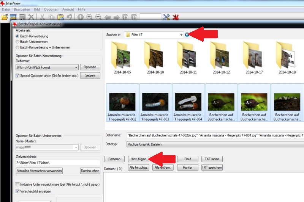Expand the Suchen in folder dropdown
The width and height of the screenshot is (304, 202).
pyautogui.click(x=181, y=35)
